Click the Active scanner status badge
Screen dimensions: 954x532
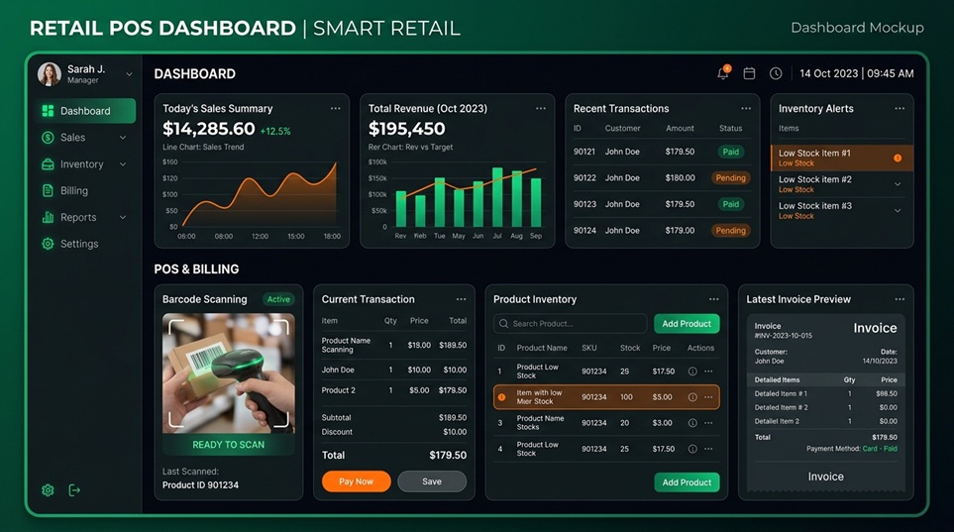tap(278, 299)
